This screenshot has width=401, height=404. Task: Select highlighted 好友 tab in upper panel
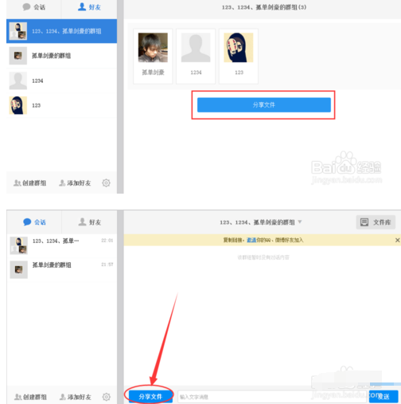(89, 7)
